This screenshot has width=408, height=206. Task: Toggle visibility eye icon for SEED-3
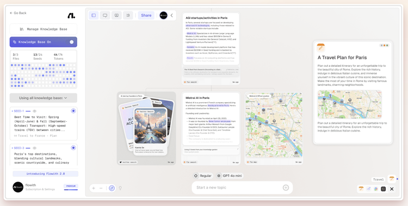pyautogui.click(x=34, y=148)
